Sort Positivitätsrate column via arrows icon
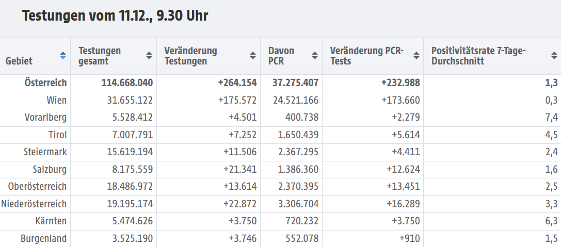Image resolution: width=561 pixels, height=247 pixels. point(553,56)
